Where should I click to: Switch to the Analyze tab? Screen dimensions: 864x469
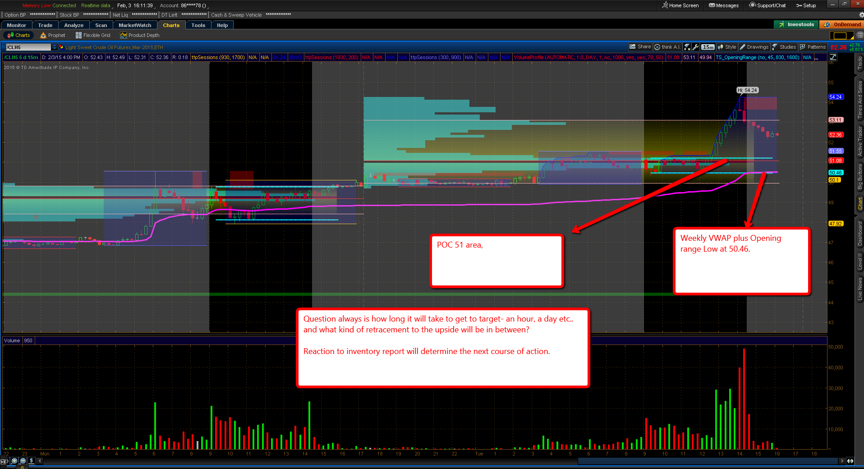pyautogui.click(x=74, y=25)
